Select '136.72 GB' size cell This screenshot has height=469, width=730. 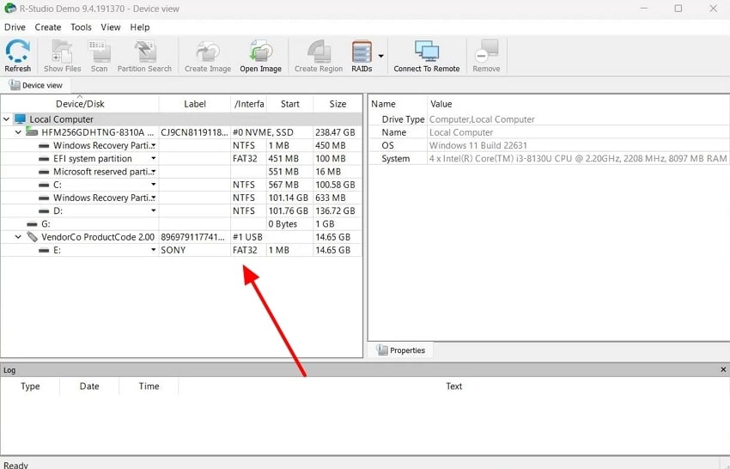click(338, 211)
